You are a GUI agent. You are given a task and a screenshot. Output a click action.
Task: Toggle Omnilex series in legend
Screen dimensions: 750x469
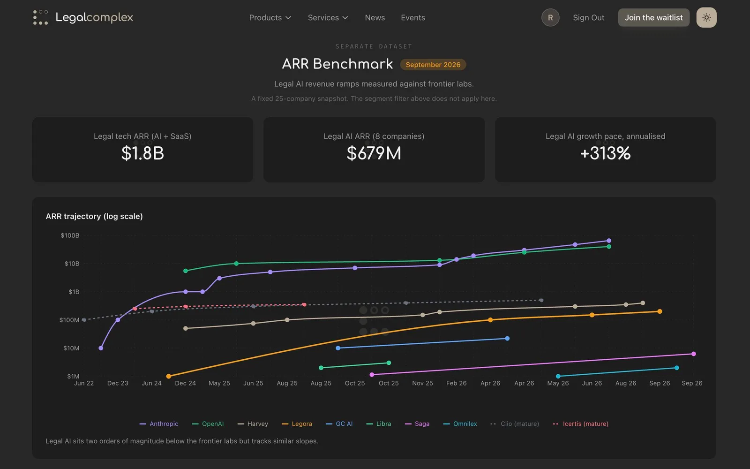(x=460, y=424)
